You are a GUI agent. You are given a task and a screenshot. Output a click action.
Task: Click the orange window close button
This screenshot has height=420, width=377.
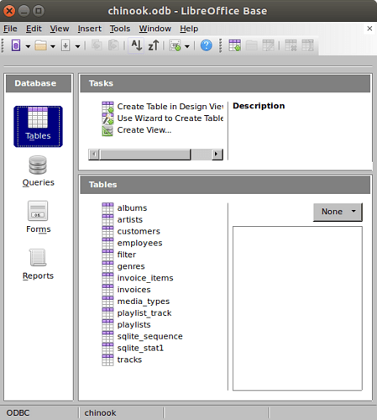[x=9, y=11]
